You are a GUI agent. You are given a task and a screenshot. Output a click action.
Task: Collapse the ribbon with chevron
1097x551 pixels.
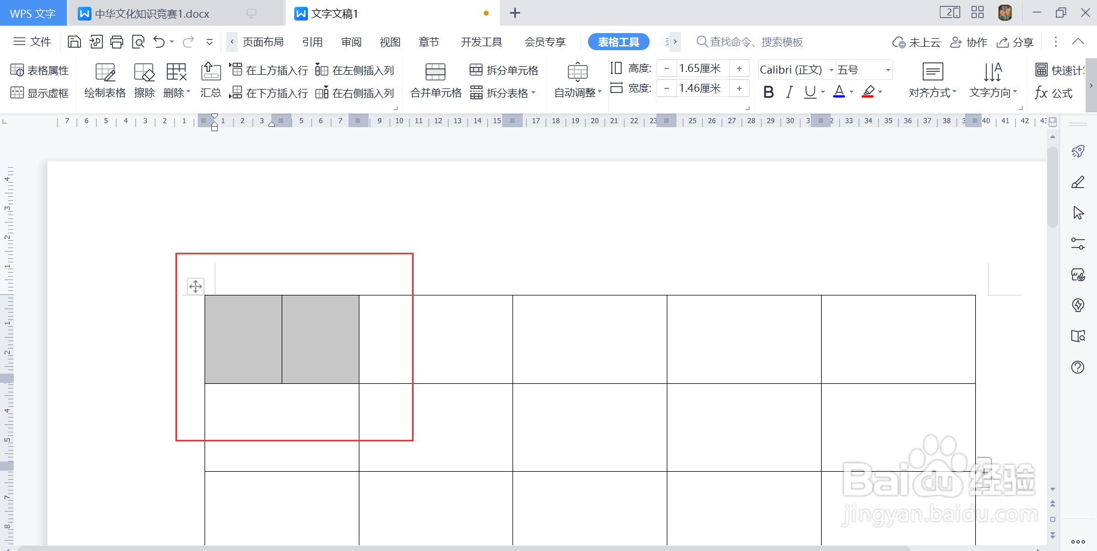[x=1078, y=42]
